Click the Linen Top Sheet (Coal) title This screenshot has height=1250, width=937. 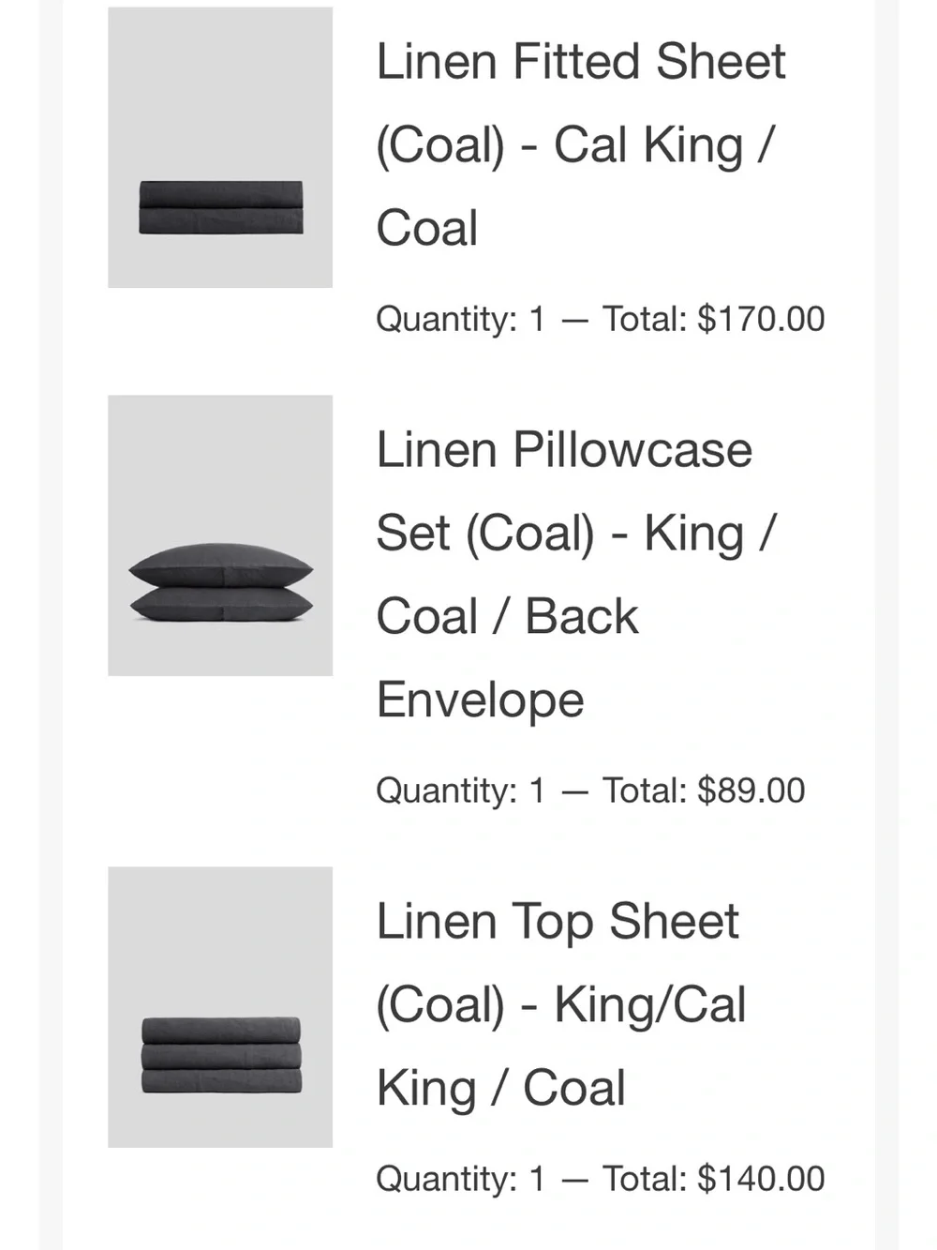click(x=561, y=1005)
